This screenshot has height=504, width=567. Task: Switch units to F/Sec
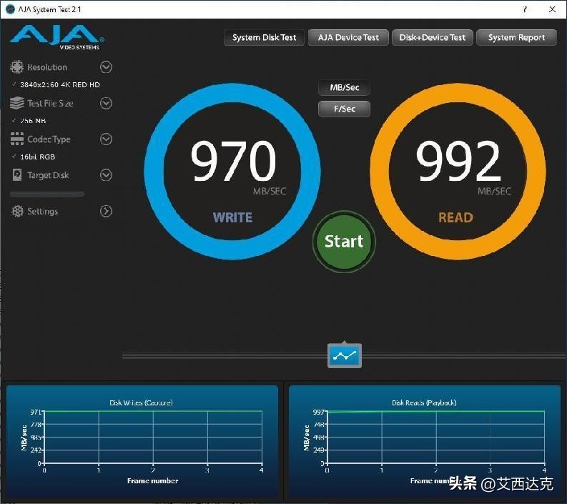pos(344,109)
